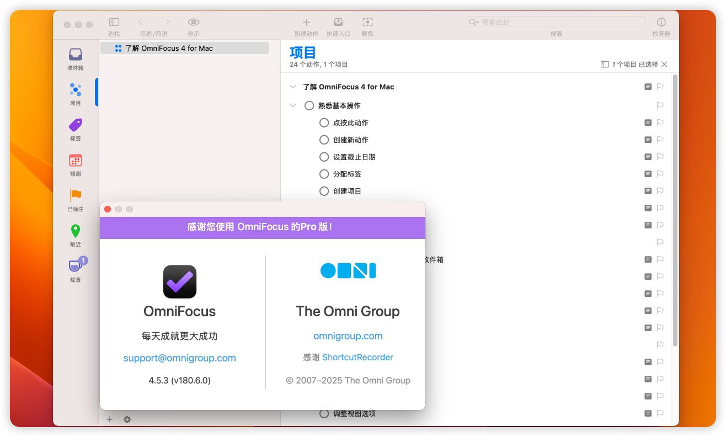Toggle the 边栏 sidebar button
Image resolution: width=726 pixels, height=437 pixels.
coord(114,22)
